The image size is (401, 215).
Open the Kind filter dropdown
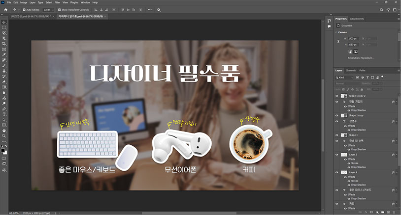coord(344,78)
